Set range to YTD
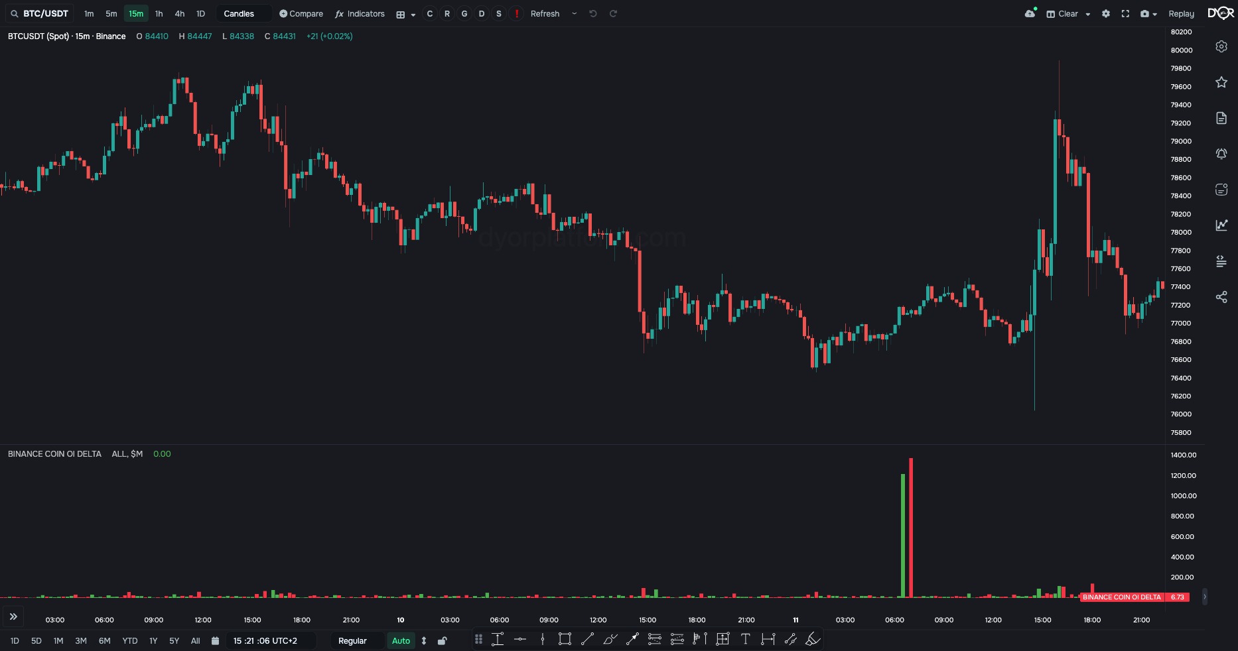Viewport: 1238px width, 651px height. 130,640
